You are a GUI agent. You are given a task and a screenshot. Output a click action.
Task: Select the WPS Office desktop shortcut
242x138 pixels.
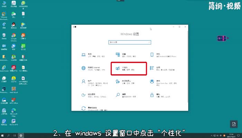click(13, 101)
